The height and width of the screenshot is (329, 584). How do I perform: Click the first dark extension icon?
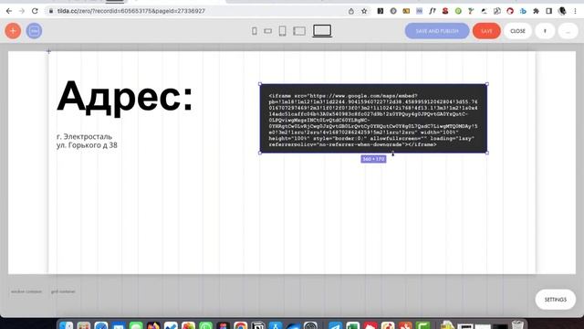click(x=381, y=11)
